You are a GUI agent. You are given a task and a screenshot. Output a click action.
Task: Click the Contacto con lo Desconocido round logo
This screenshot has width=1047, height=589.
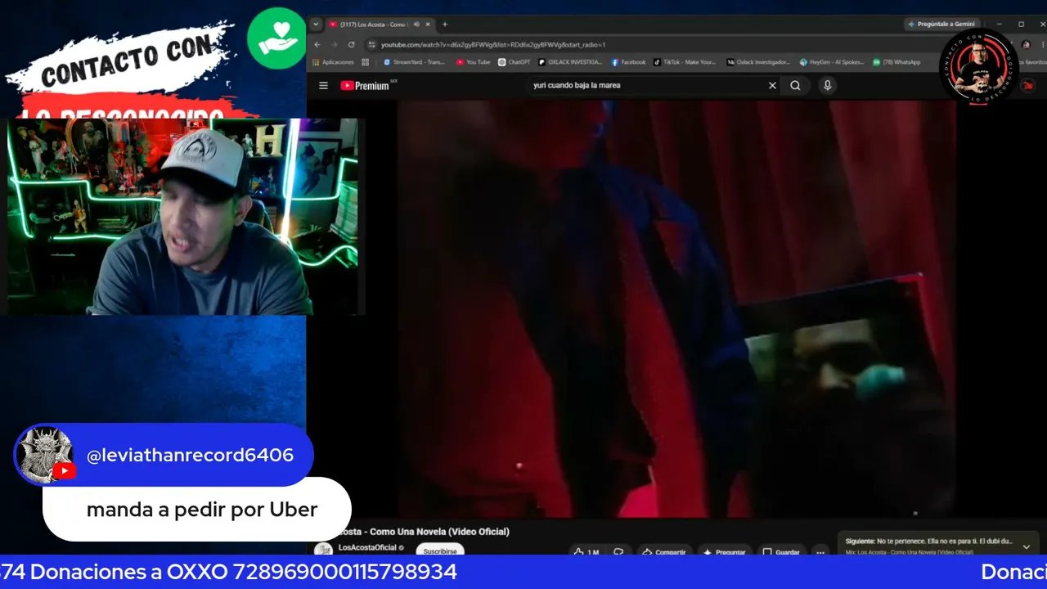click(x=978, y=65)
